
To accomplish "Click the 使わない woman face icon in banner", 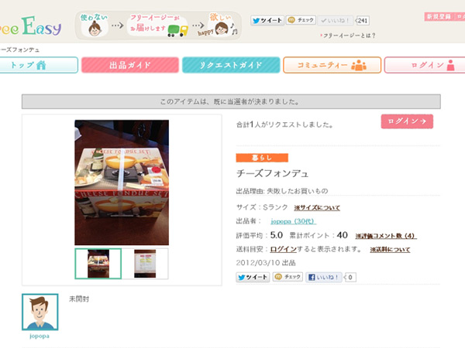I will pyautogui.click(x=95, y=29).
